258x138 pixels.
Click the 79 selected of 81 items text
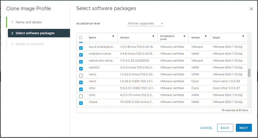point(235,110)
